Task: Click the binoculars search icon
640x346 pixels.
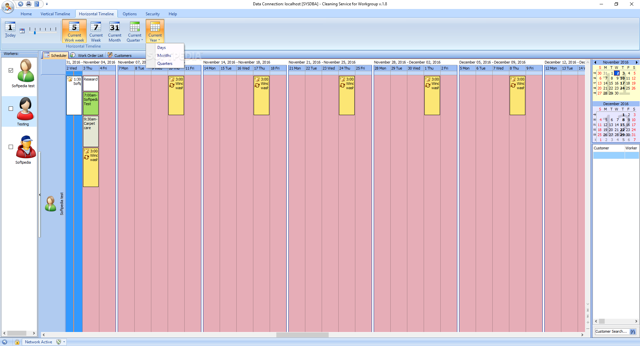Action: (x=633, y=332)
